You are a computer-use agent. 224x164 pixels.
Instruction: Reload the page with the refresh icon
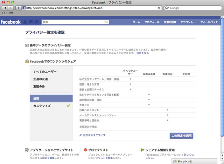(x=159, y=8)
